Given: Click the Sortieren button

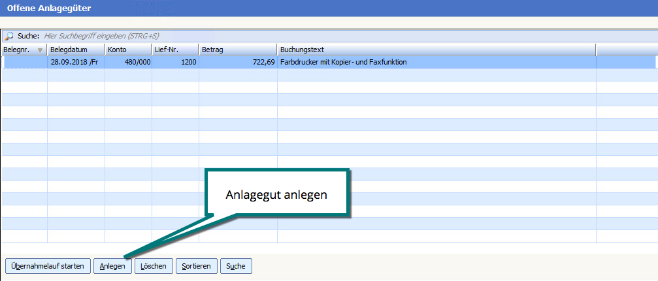Looking at the screenshot, I should 196,266.
